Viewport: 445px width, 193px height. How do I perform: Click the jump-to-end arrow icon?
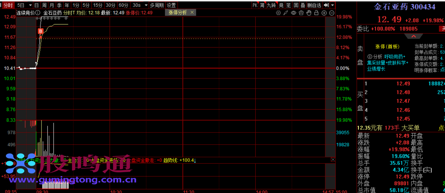[326, 5]
